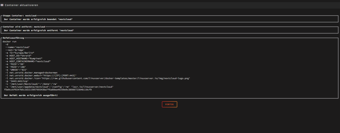340x133 pixels.
Task: Click the --name='nextcloud' line
Action: click(18, 47)
